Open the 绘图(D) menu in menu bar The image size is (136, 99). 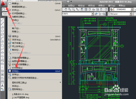click(71, 6)
